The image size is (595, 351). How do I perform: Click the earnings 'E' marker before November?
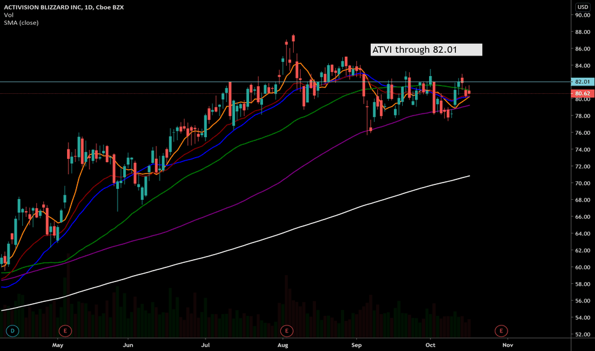[x=501, y=331]
